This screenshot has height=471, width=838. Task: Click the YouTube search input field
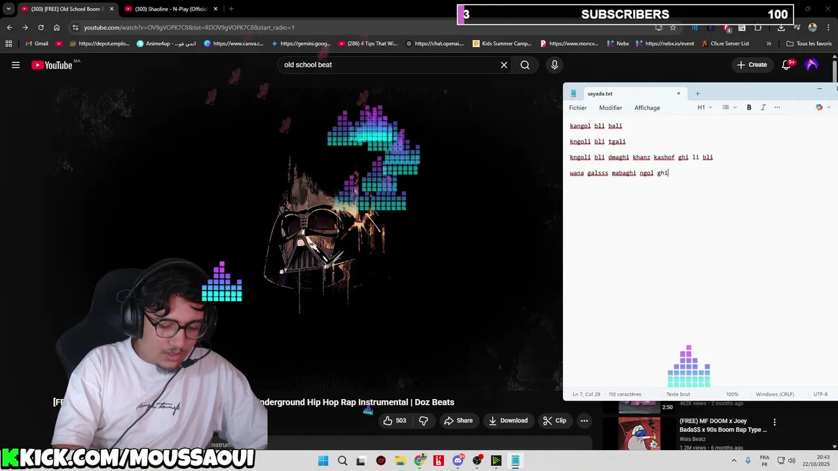tap(388, 65)
